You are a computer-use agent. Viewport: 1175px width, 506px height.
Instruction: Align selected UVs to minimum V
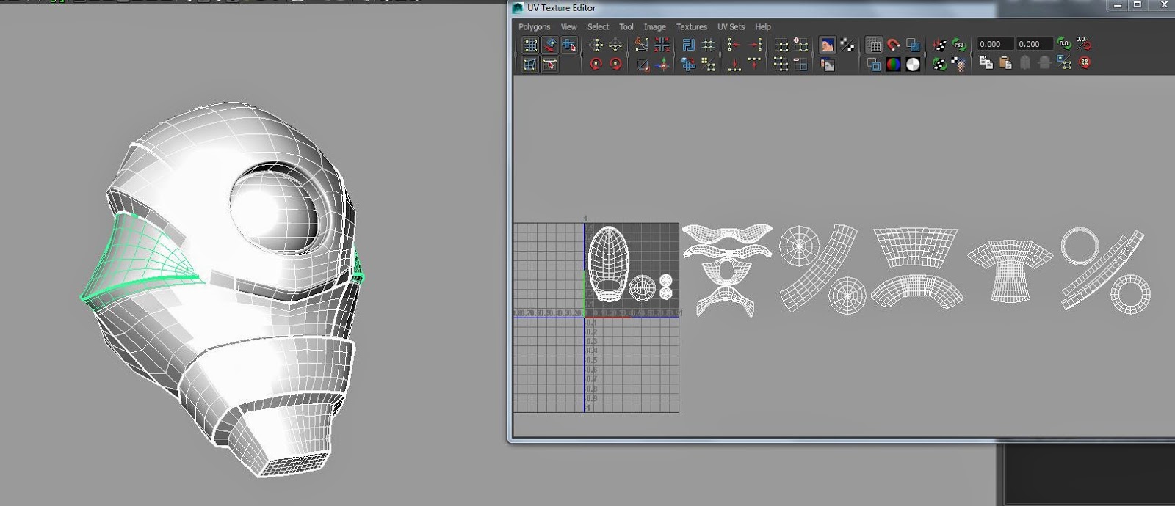(x=734, y=65)
